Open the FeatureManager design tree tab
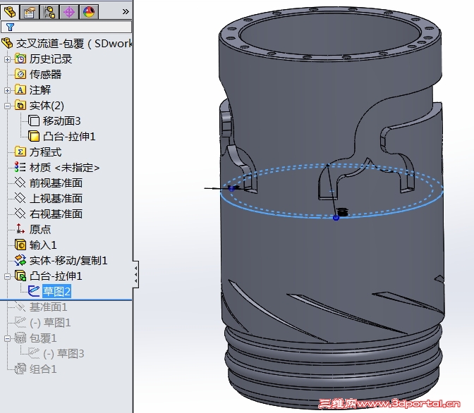The image size is (474, 413). [x=10, y=12]
